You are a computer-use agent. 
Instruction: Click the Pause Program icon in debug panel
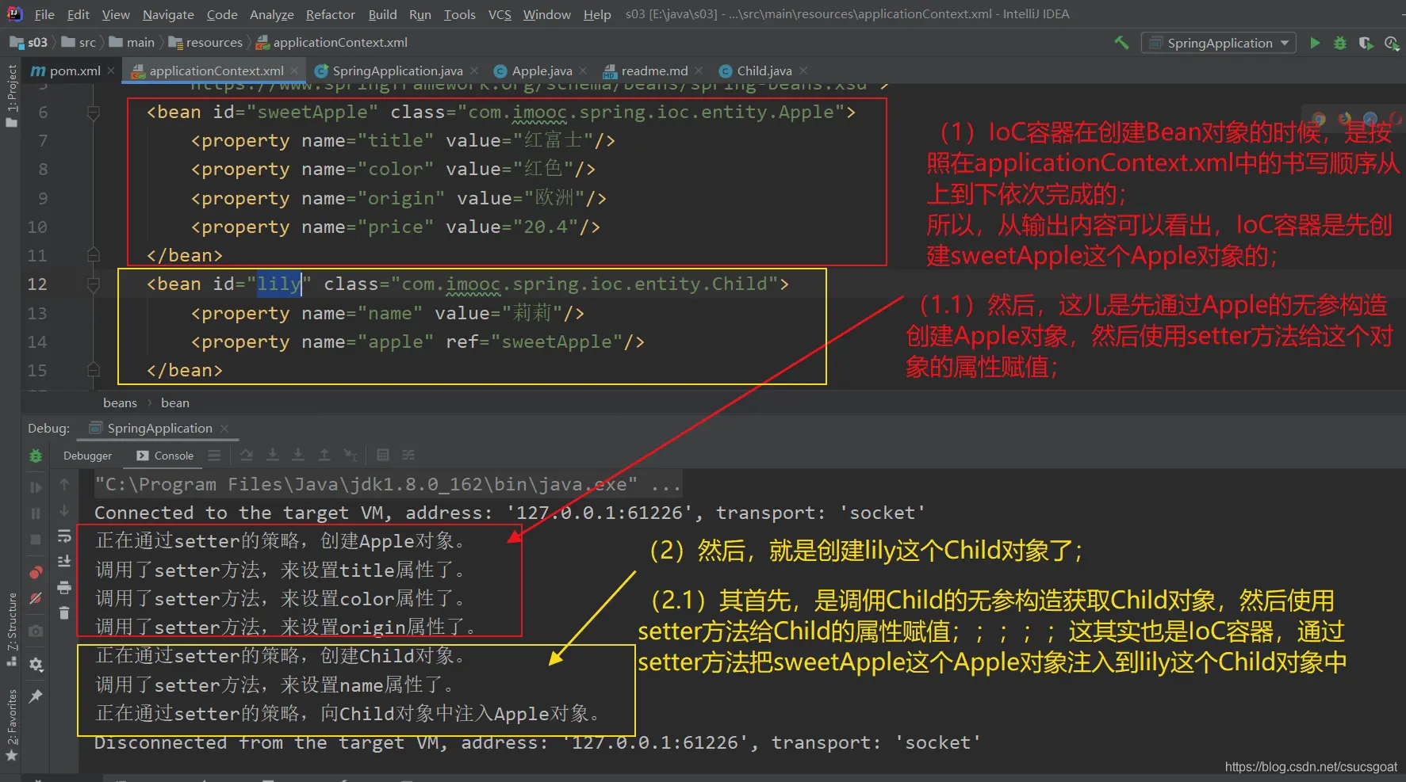click(36, 513)
